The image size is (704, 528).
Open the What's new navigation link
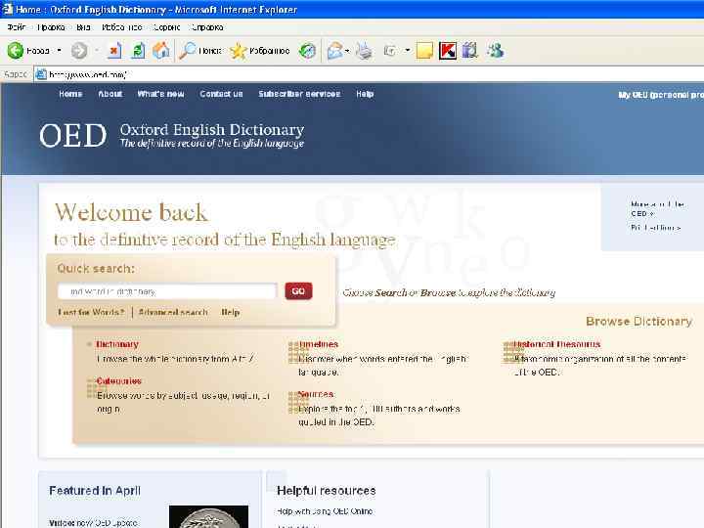[160, 94]
